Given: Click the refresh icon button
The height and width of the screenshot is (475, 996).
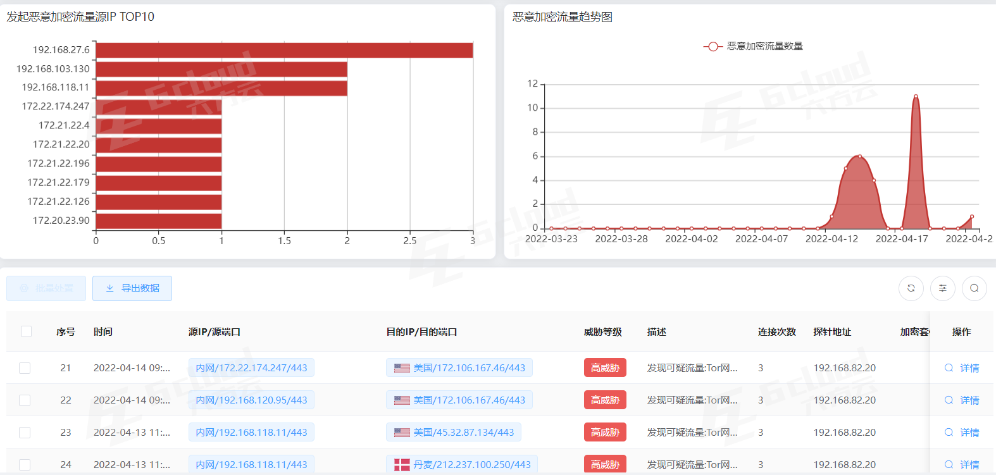Looking at the screenshot, I should 911,288.
